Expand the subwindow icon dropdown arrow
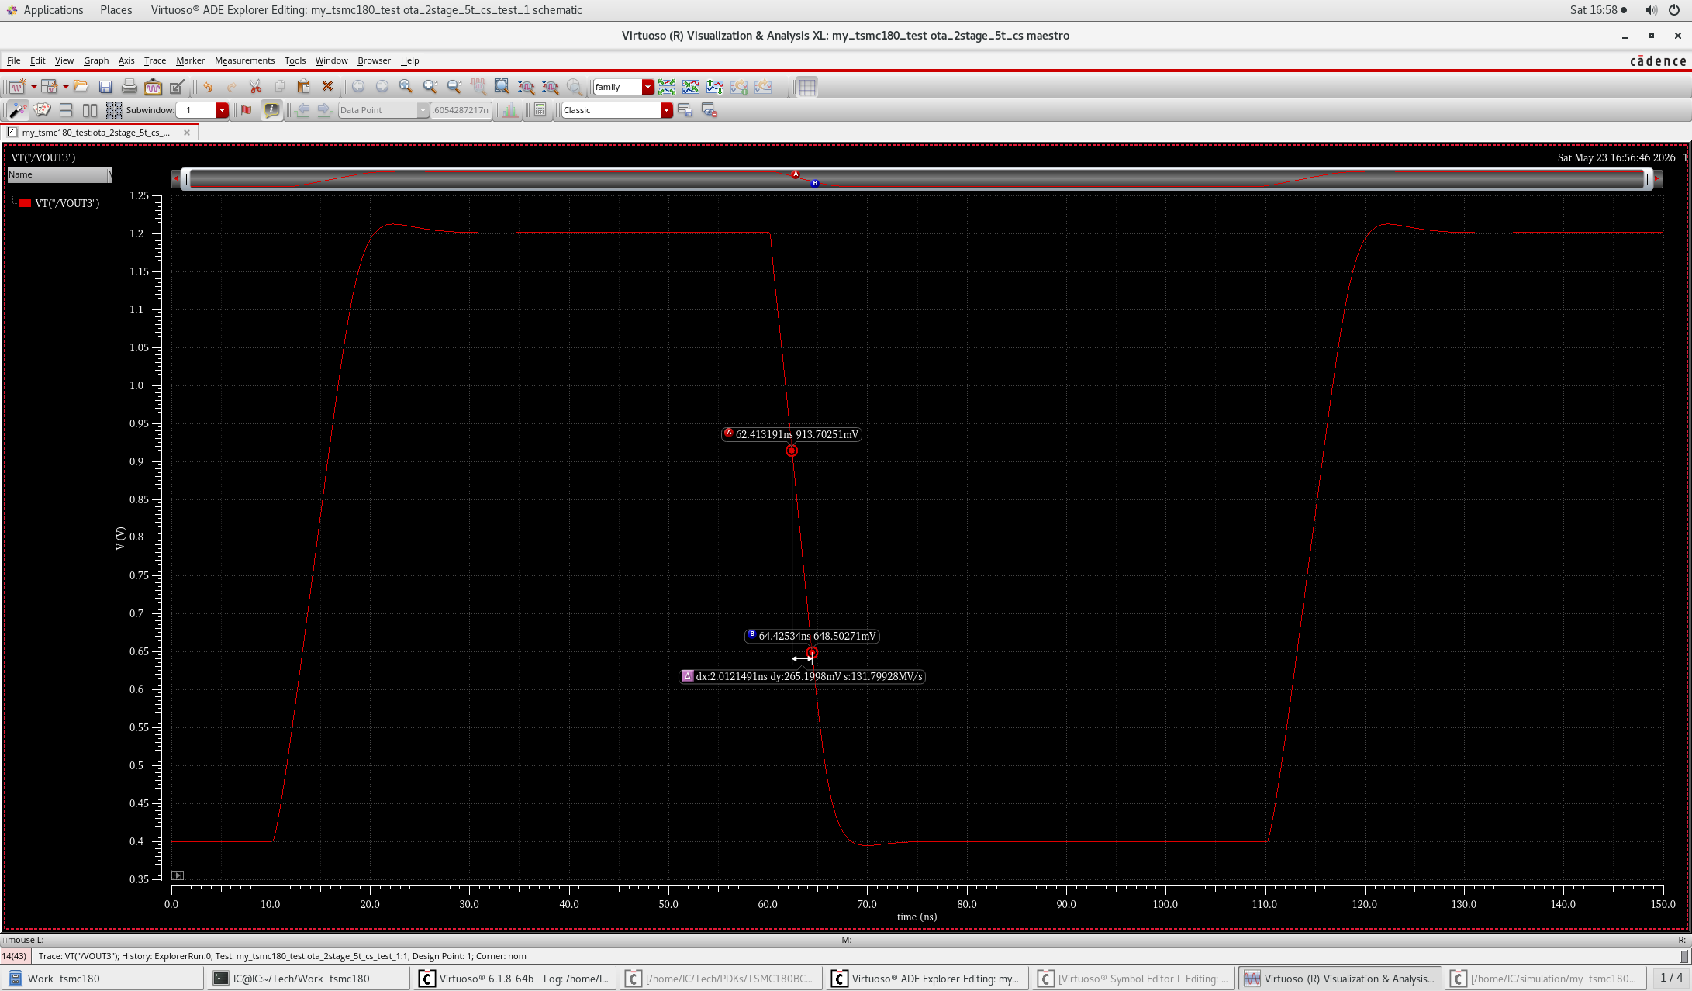1692x991 pixels. [66, 87]
